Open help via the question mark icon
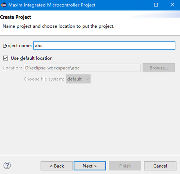The height and width of the screenshot is (174, 180). tap(7, 166)
